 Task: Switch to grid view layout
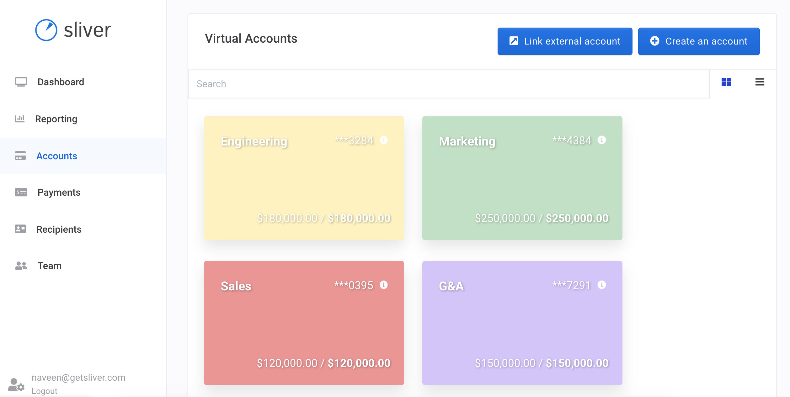coord(726,82)
